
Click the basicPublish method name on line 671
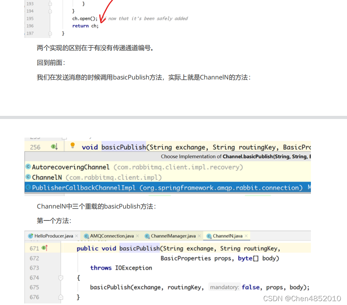pos(139,248)
